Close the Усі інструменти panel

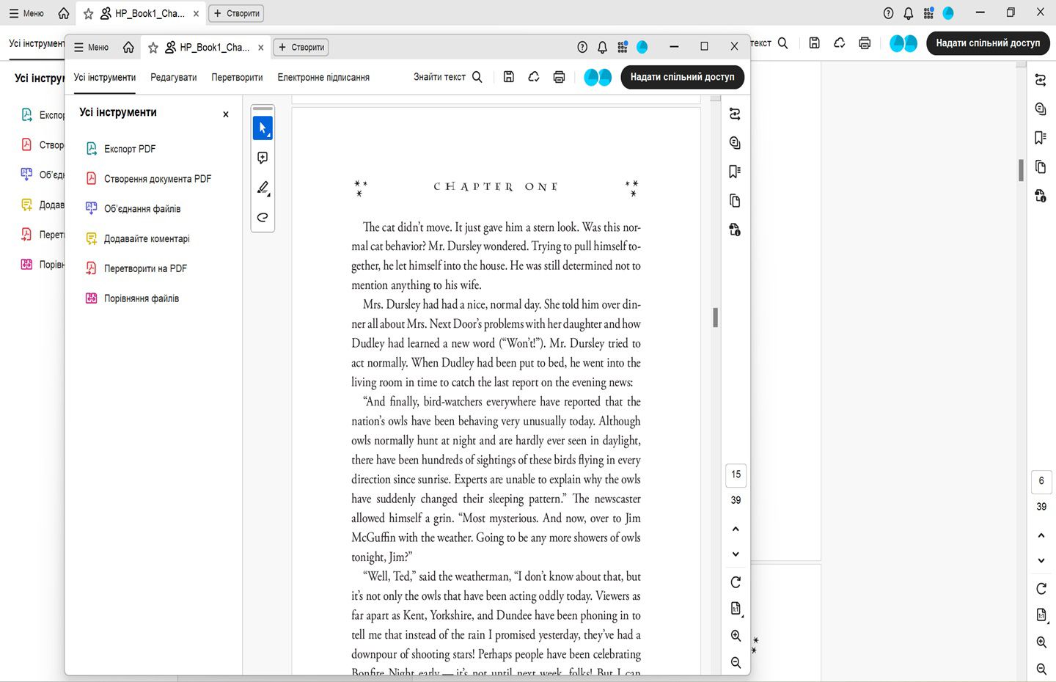[226, 114]
